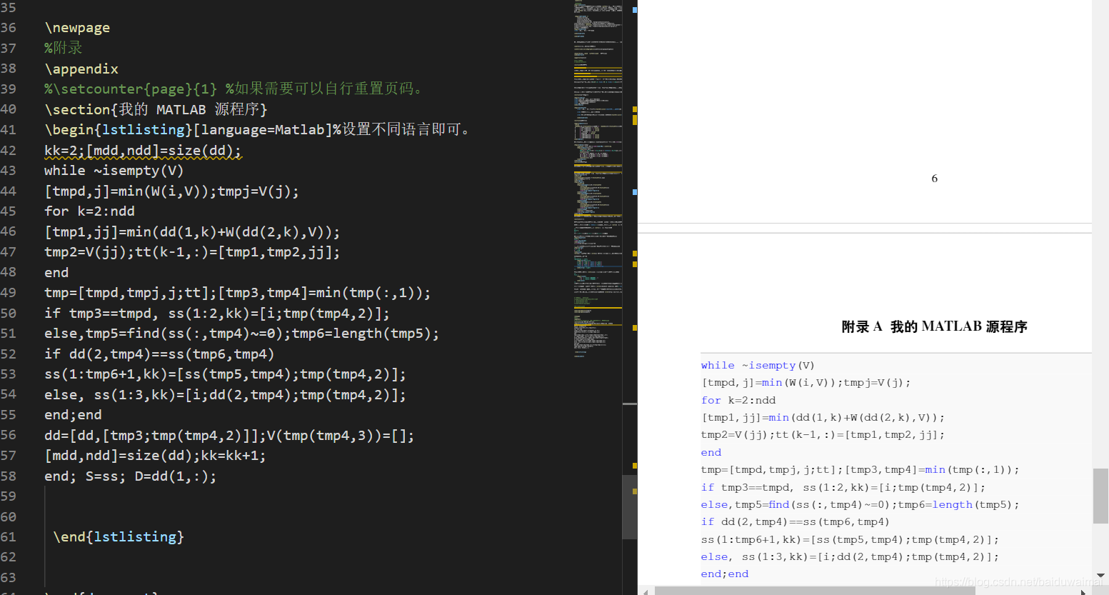This screenshot has width=1109, height=595.
Task: Click the 'end;end' line in the editor
Action: click(x=73, y=415)
